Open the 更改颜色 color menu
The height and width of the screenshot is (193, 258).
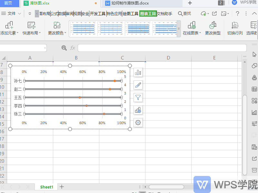pyautogui.click(x=57, y=28)
